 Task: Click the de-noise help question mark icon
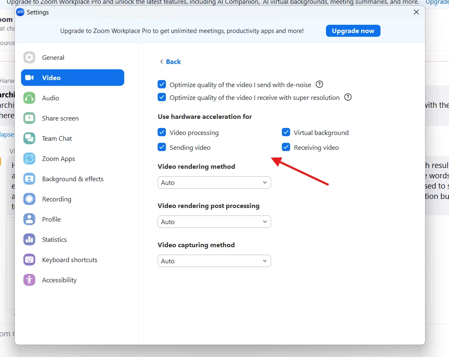tap(319, 85)
